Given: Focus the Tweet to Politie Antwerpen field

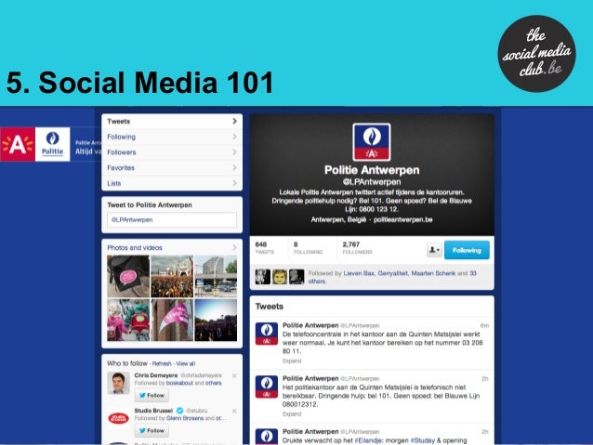Looking at the screenshot, I should (172, 219).
